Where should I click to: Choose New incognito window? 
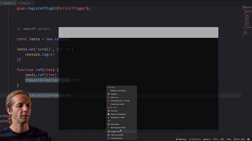coord(118,128)
